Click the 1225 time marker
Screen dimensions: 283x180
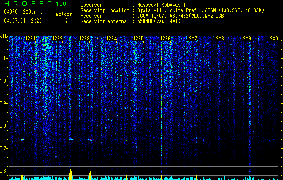pos(138,39)
